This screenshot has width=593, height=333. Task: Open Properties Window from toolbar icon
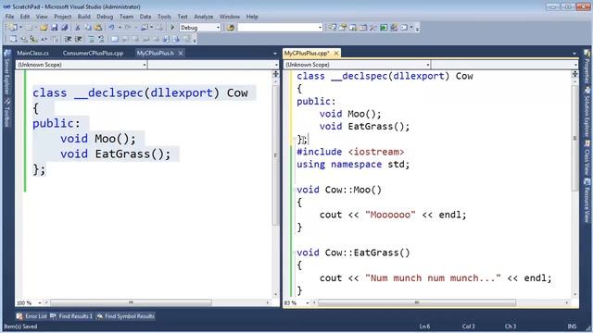coord(342,28)
